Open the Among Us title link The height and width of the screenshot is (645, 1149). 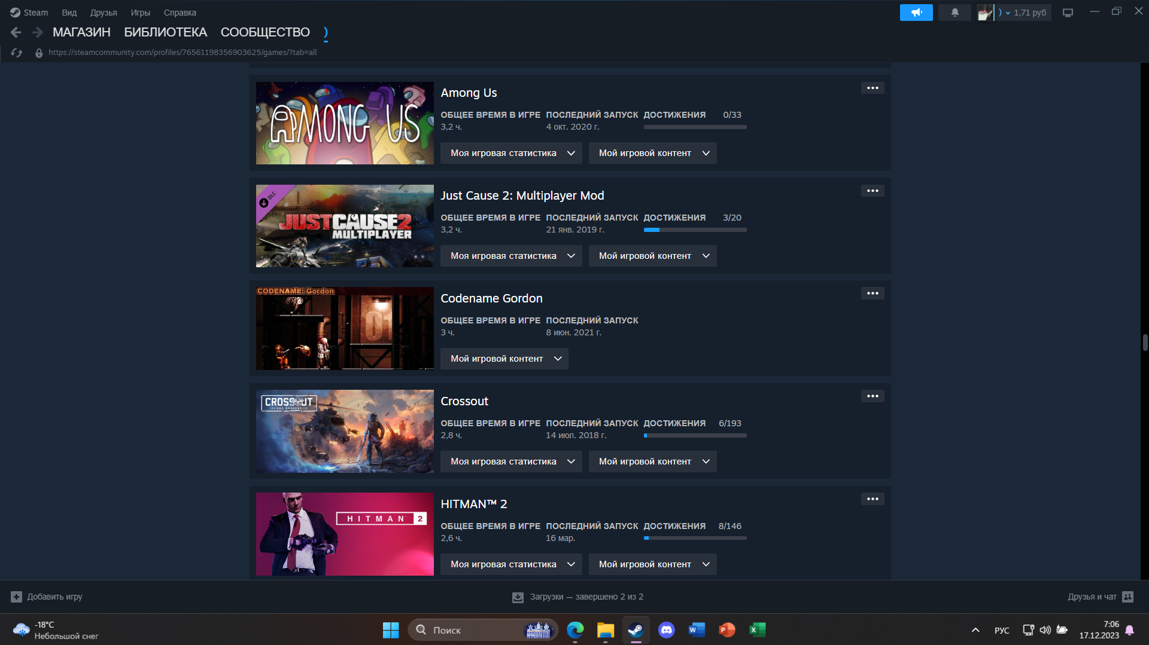point(469,93)
